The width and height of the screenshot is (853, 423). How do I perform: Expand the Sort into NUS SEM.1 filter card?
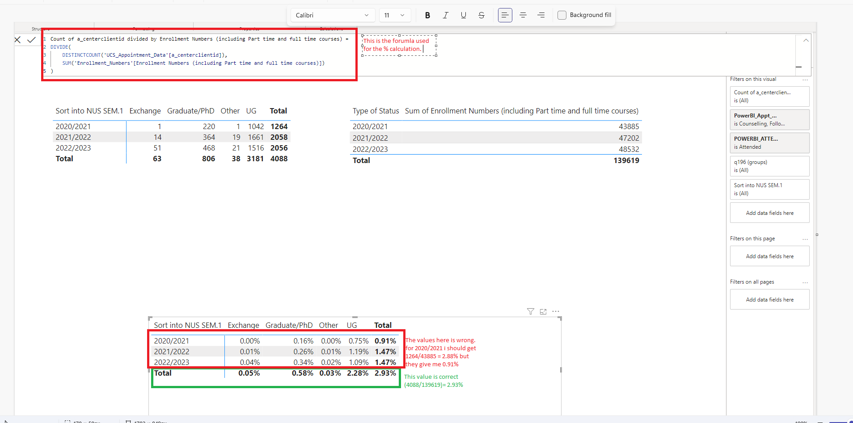(x=769, y=189)
